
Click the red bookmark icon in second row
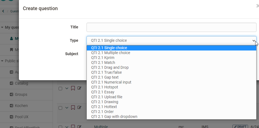tap(73, 108)
